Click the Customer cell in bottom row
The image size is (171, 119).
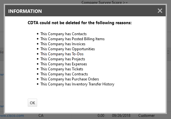146,116
